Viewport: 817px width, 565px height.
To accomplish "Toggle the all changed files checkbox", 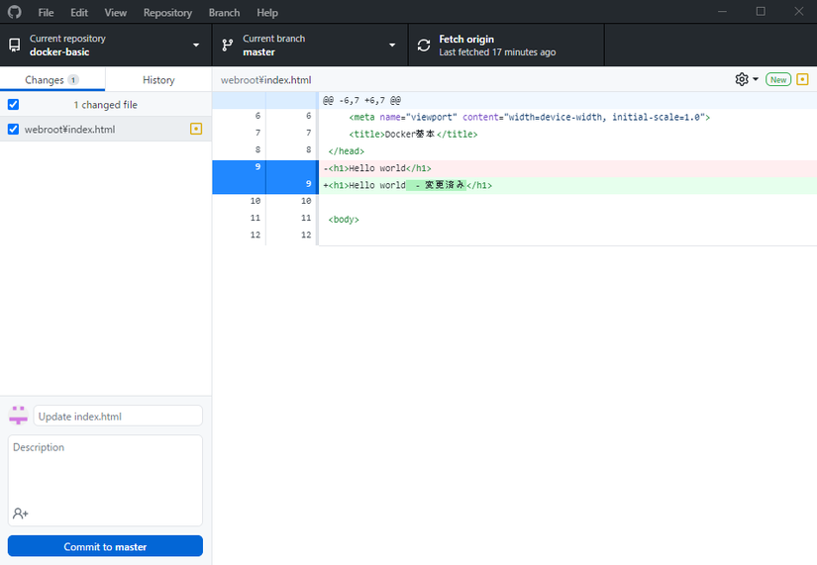I will (x=13, y=105).
